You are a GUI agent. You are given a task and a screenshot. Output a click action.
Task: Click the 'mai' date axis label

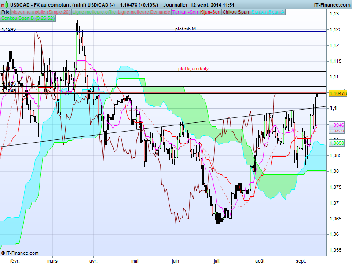(x=135, y=261)
